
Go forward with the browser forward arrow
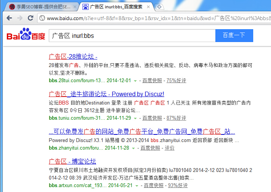(20, 18)
